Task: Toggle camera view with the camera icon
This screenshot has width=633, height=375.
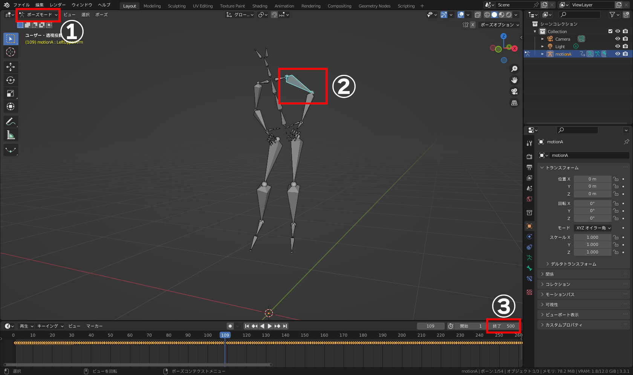Action: [514, 91]
